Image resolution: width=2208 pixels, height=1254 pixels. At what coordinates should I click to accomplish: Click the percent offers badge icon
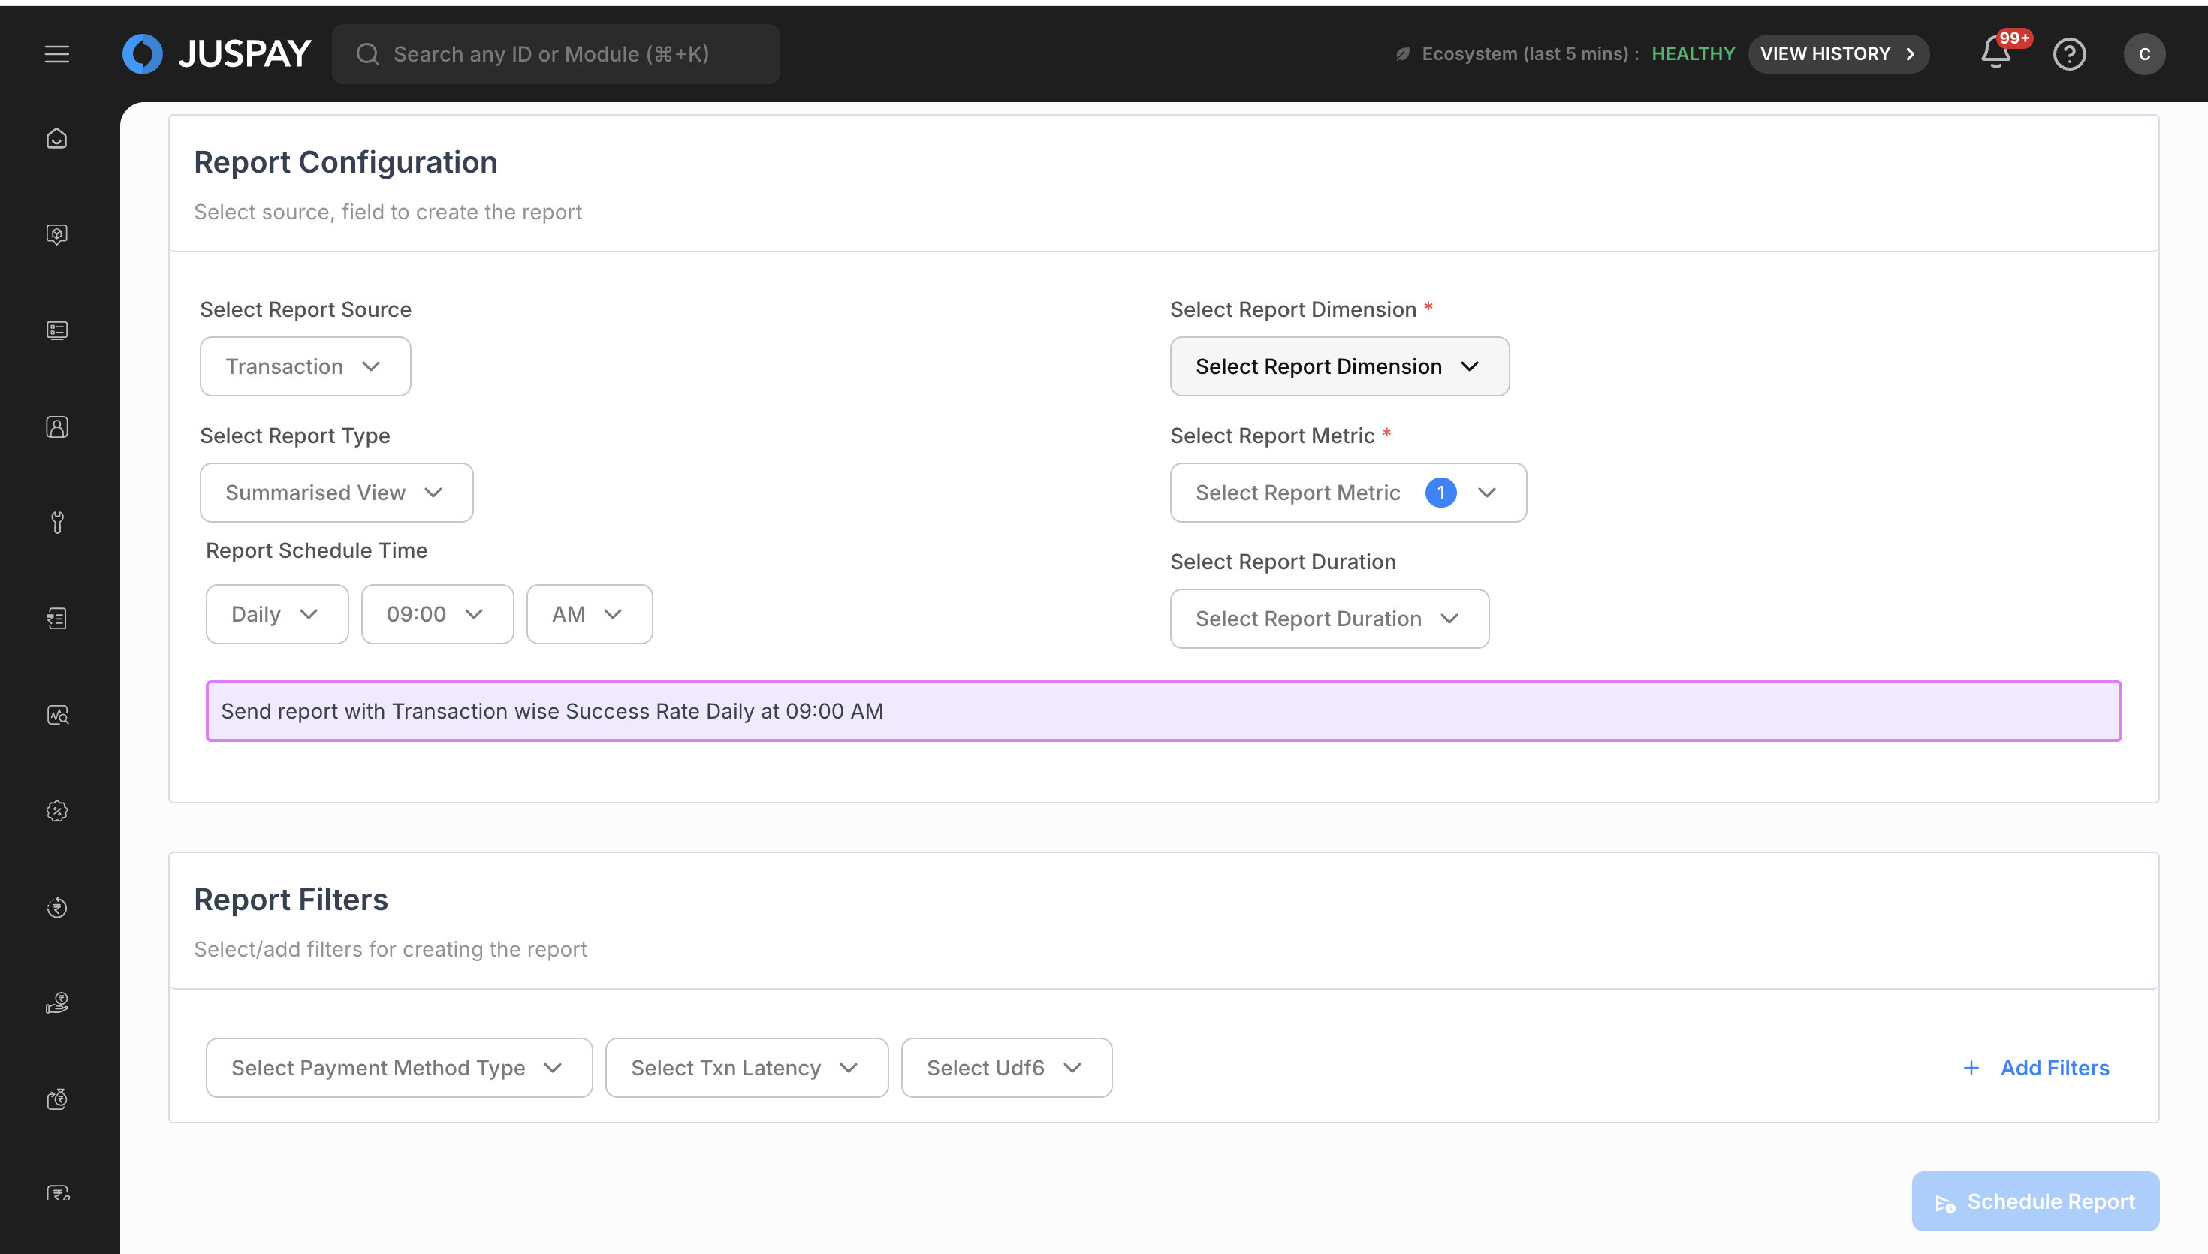[57, 811]
